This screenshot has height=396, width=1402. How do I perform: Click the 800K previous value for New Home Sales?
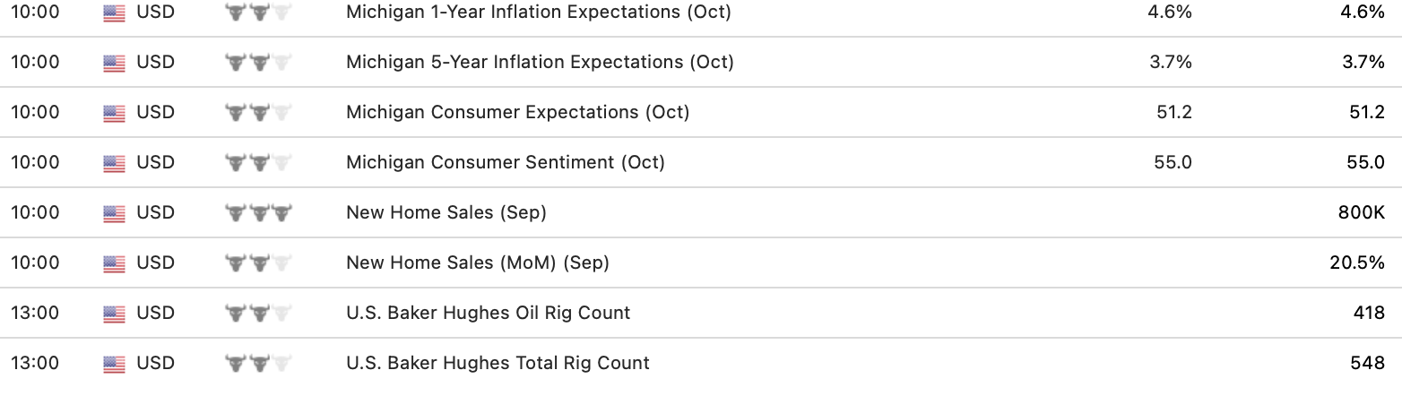point(1361,213)
